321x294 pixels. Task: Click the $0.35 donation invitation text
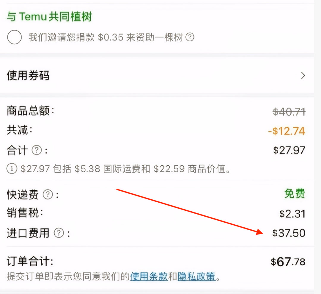pos(106,37)
